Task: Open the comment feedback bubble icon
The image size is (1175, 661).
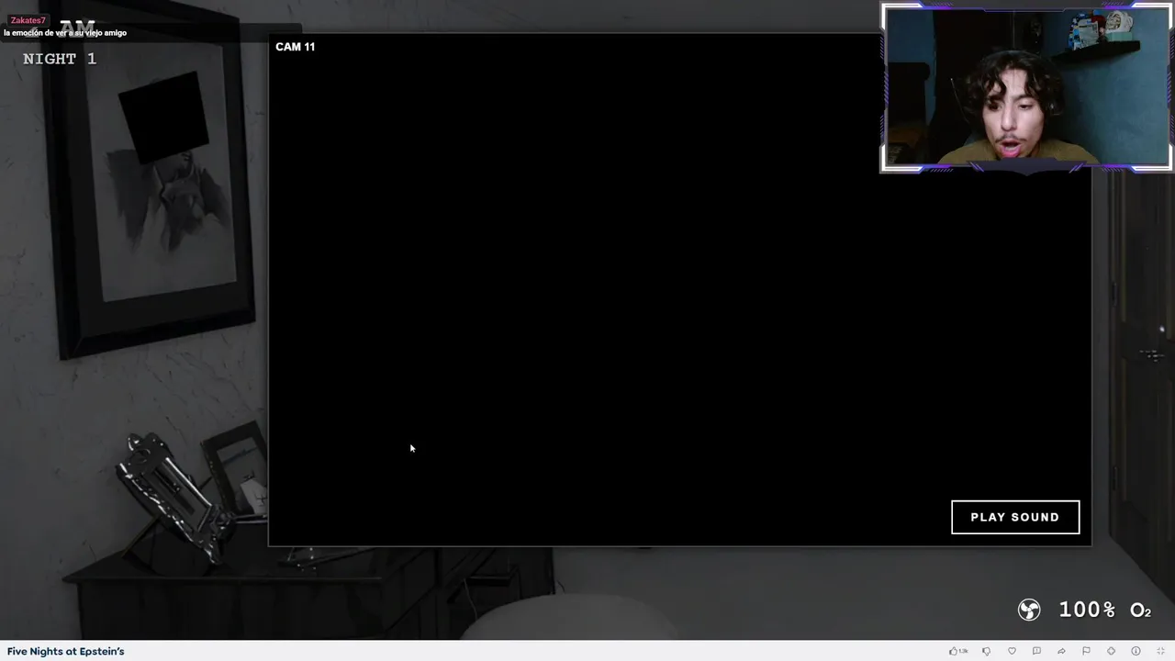Action: [x=1036, y=651]
